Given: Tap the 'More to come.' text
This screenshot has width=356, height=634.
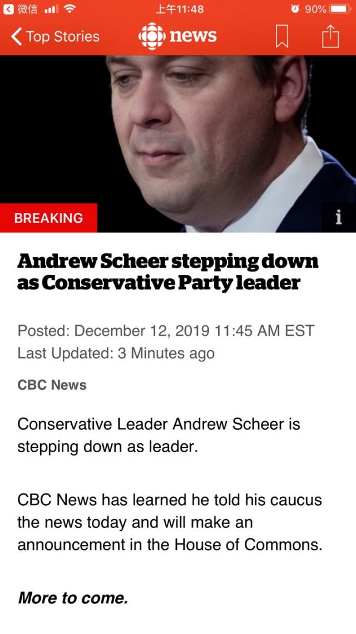Looking at the screenshot, I should (x=73, y=598).
